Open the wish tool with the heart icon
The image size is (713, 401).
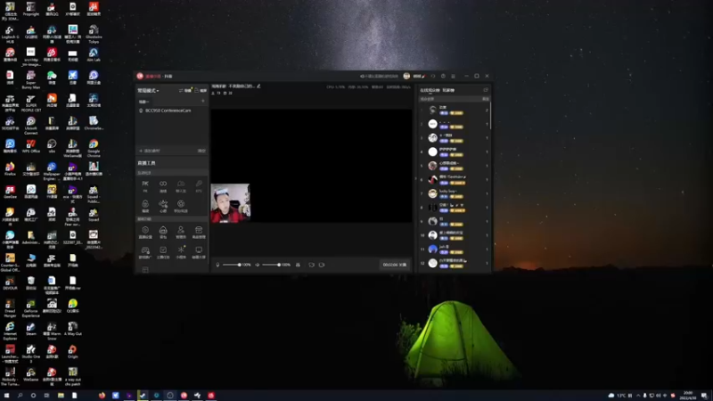tap(163, 206)
